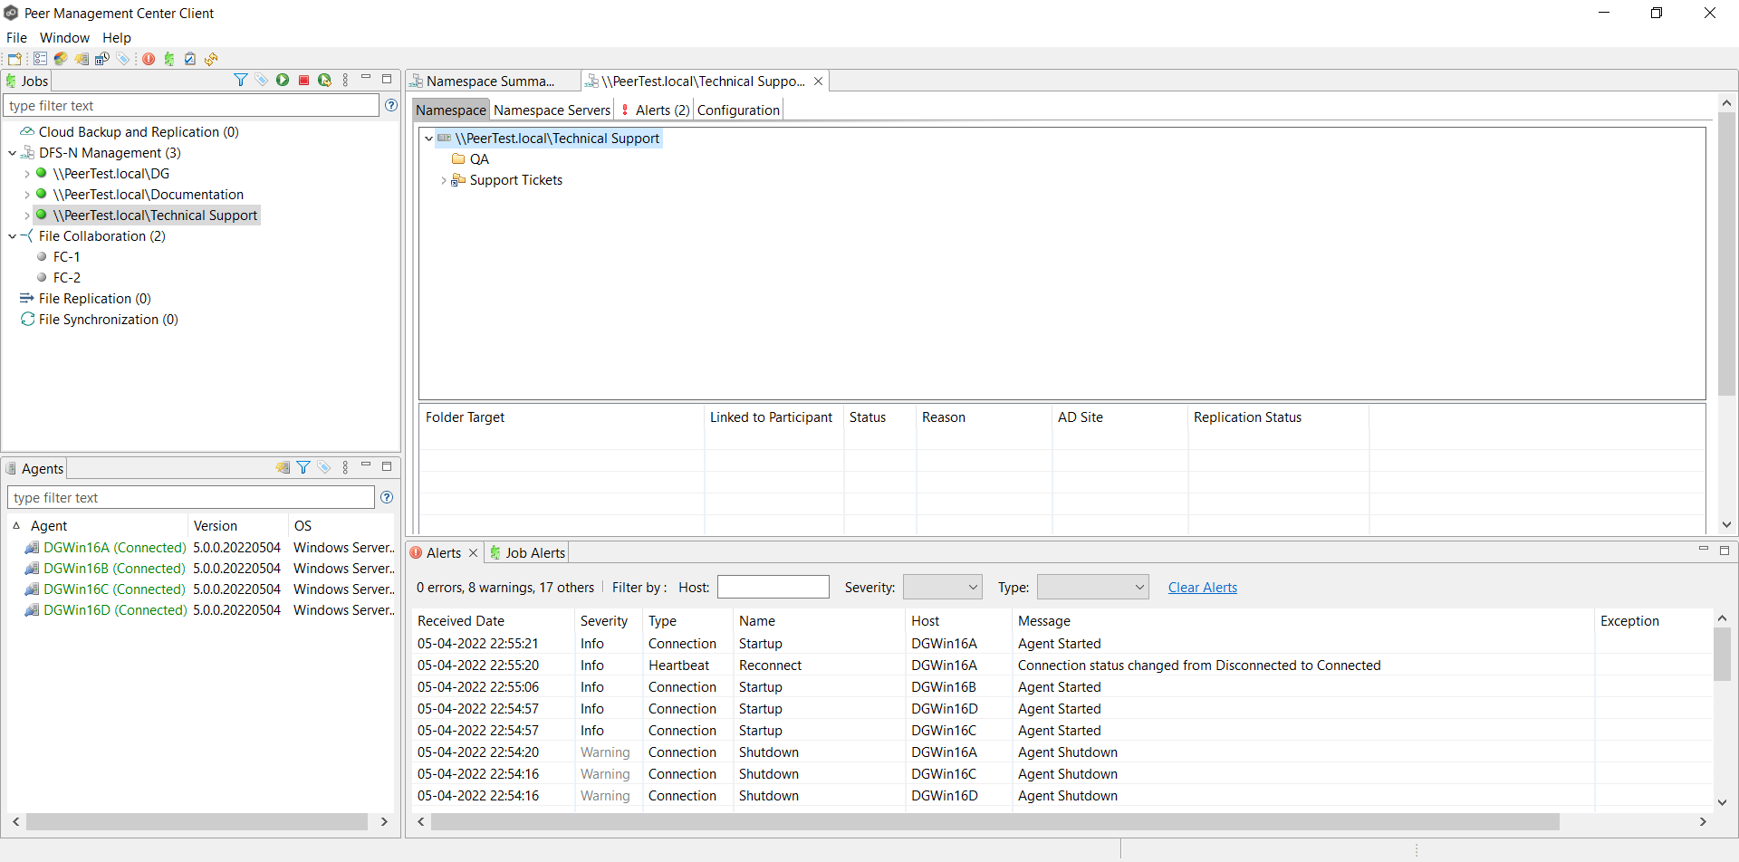
Task: Open Agents panel view menu dots
Action: point(345,467)
